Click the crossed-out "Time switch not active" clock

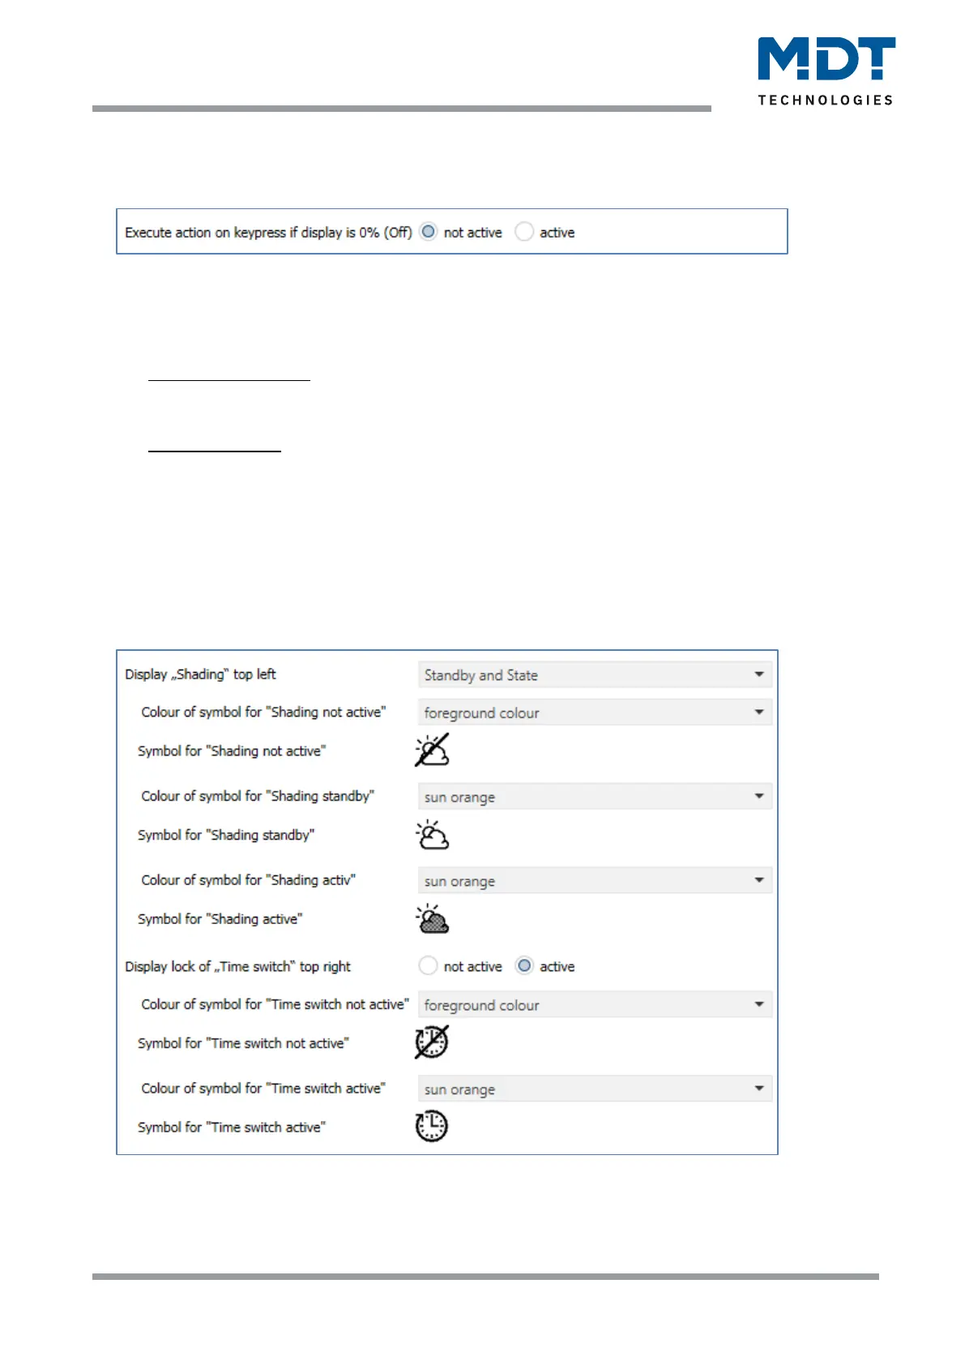(x=432, y=1042)
